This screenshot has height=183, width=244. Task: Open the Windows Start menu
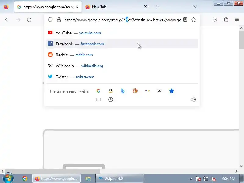[x=8, y=178]
